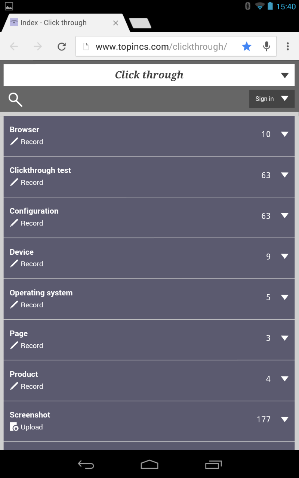Open the Click through title dropdown
This screenshot has height=478, width=299.
(285, 75)
